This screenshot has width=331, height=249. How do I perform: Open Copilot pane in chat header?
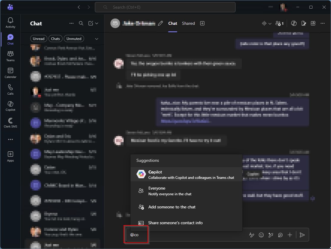(294, 23)
